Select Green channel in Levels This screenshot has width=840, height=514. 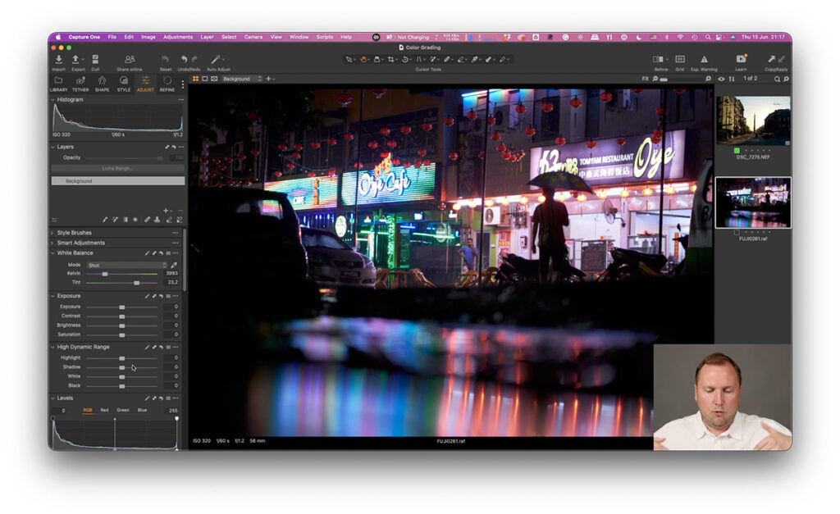(x=123, y=410)
